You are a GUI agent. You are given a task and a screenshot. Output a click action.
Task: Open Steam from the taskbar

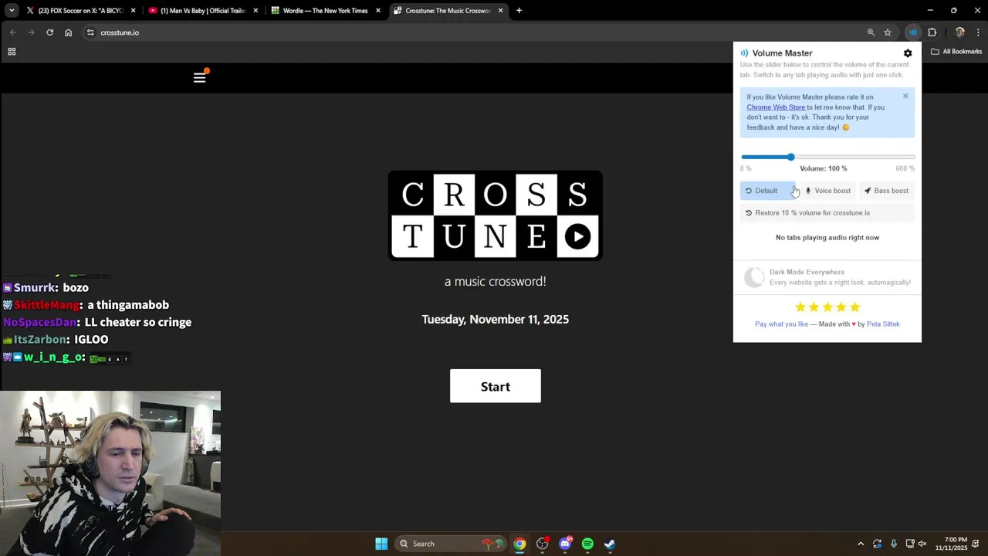coord(610,544)
